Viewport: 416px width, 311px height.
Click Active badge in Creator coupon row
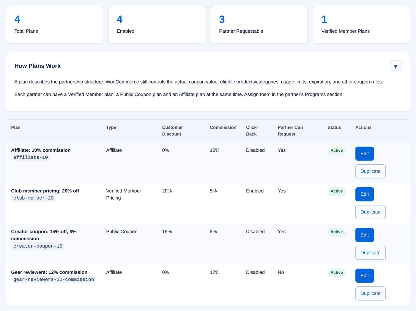[x=336, y=232]
